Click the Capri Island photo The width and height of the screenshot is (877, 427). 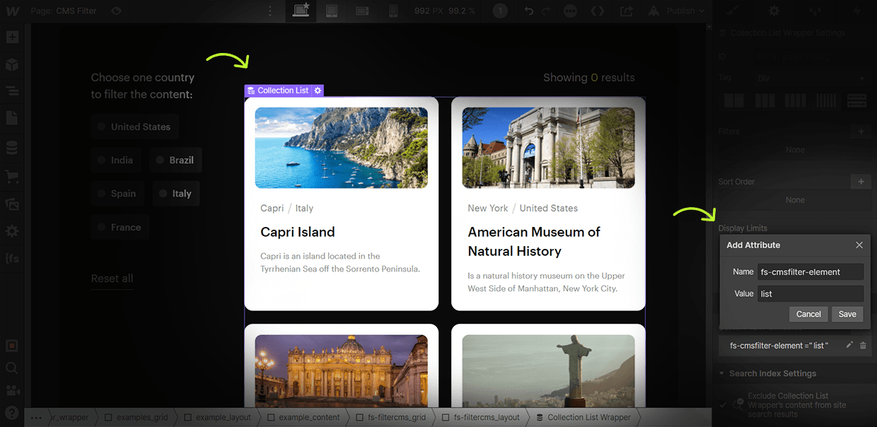pyautogui.click(x=342, y=148)
